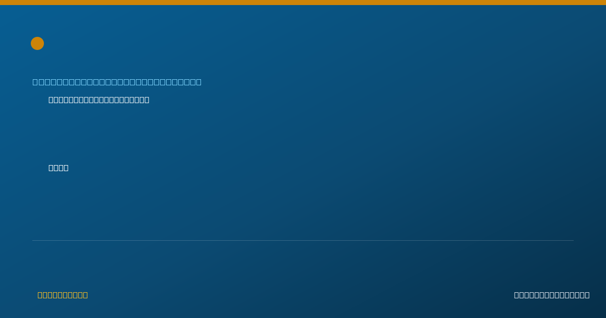606x318 pixels.
Task: Click the light-blue headline text line
Action: [117, 82]
